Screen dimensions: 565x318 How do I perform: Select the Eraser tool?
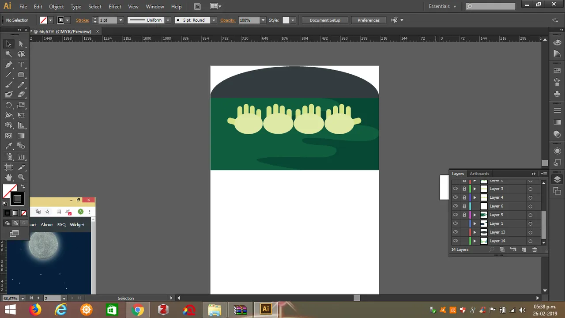tap(21, 95)
